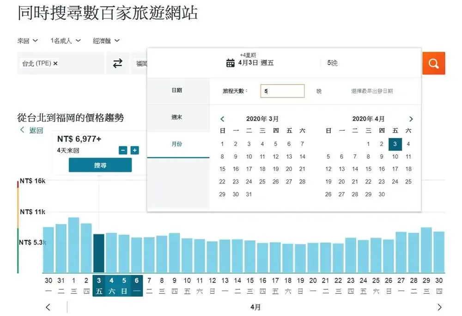
Task: Advance to next month in calendar popup
Action: click(x=411, y=119)
